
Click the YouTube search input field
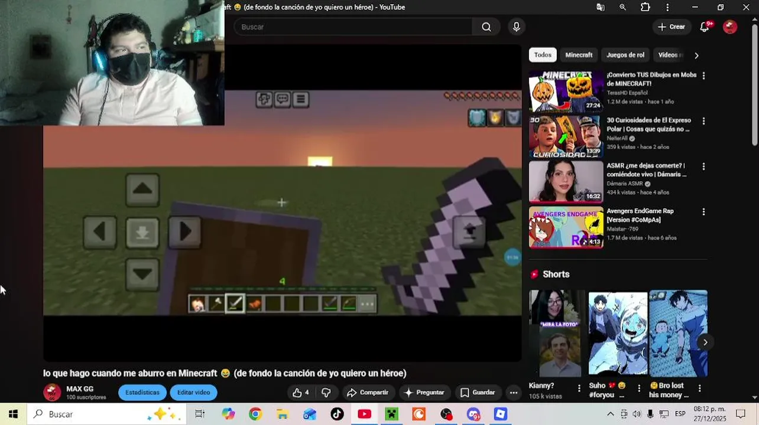pos(353,27)
